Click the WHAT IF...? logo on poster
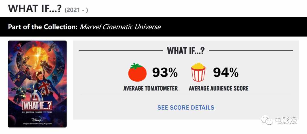 37,106
